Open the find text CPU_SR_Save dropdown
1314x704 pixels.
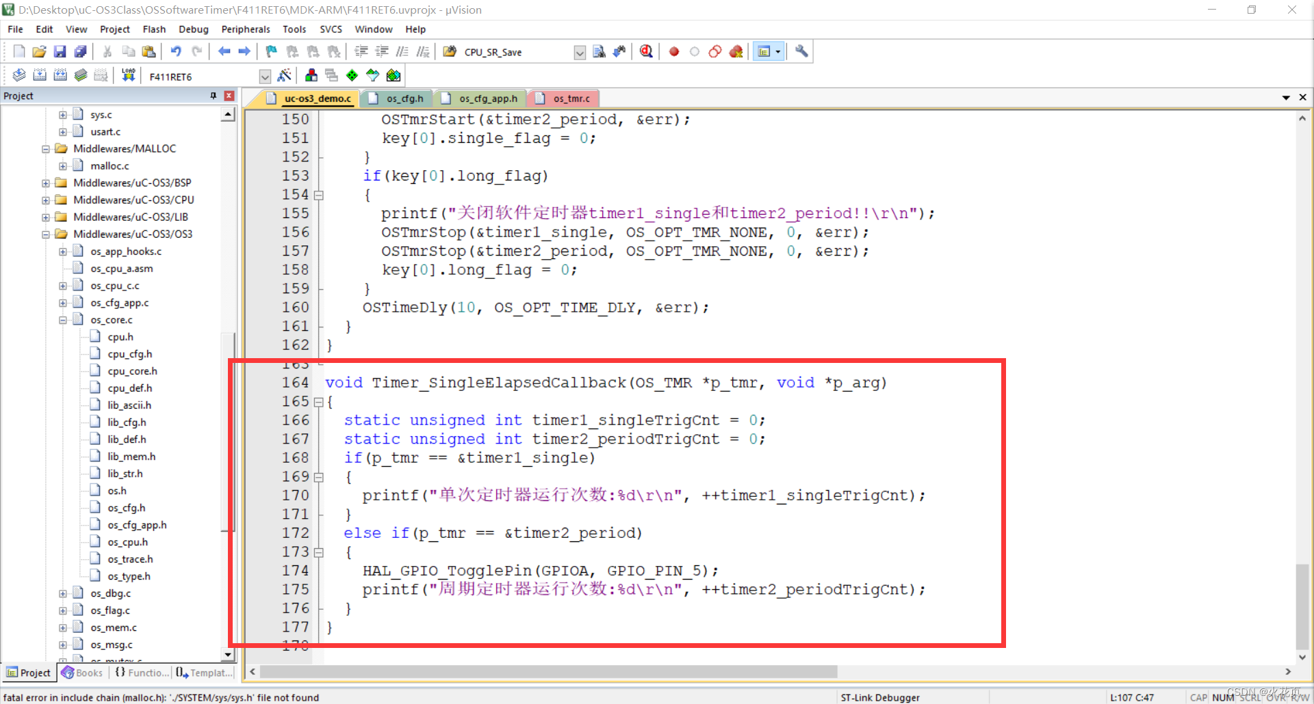pos(580,53)
